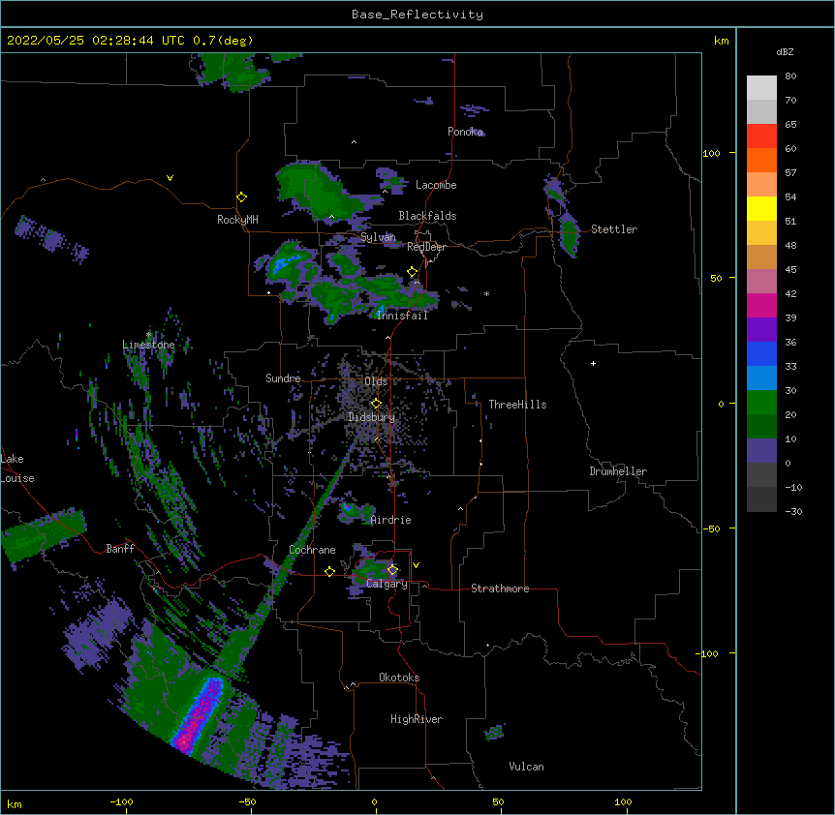Select the magenta 39–42 dBZ legend swatch

761,306
